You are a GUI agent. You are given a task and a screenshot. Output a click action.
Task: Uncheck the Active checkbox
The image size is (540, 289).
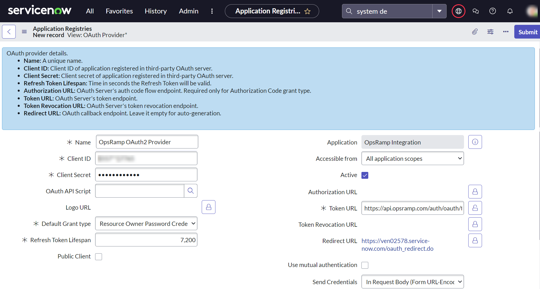coord(365,175)
